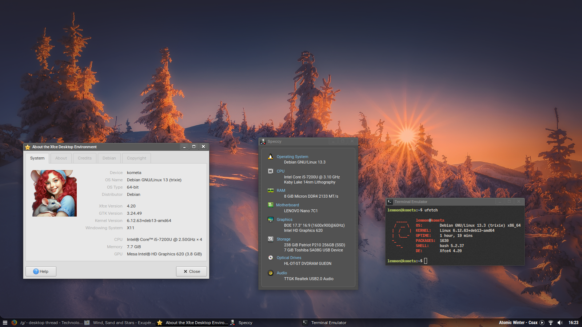Screen dimensions: 582x327
Task: Click '8 GiB Micron DDR4 2133 MT/s' in Speccy
Action: (x=311, y=196)
